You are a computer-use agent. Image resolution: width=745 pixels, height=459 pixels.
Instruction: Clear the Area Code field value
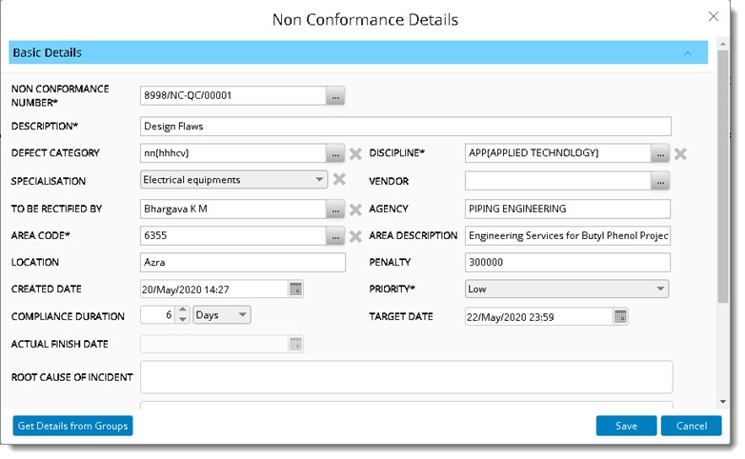coord(355,236)
